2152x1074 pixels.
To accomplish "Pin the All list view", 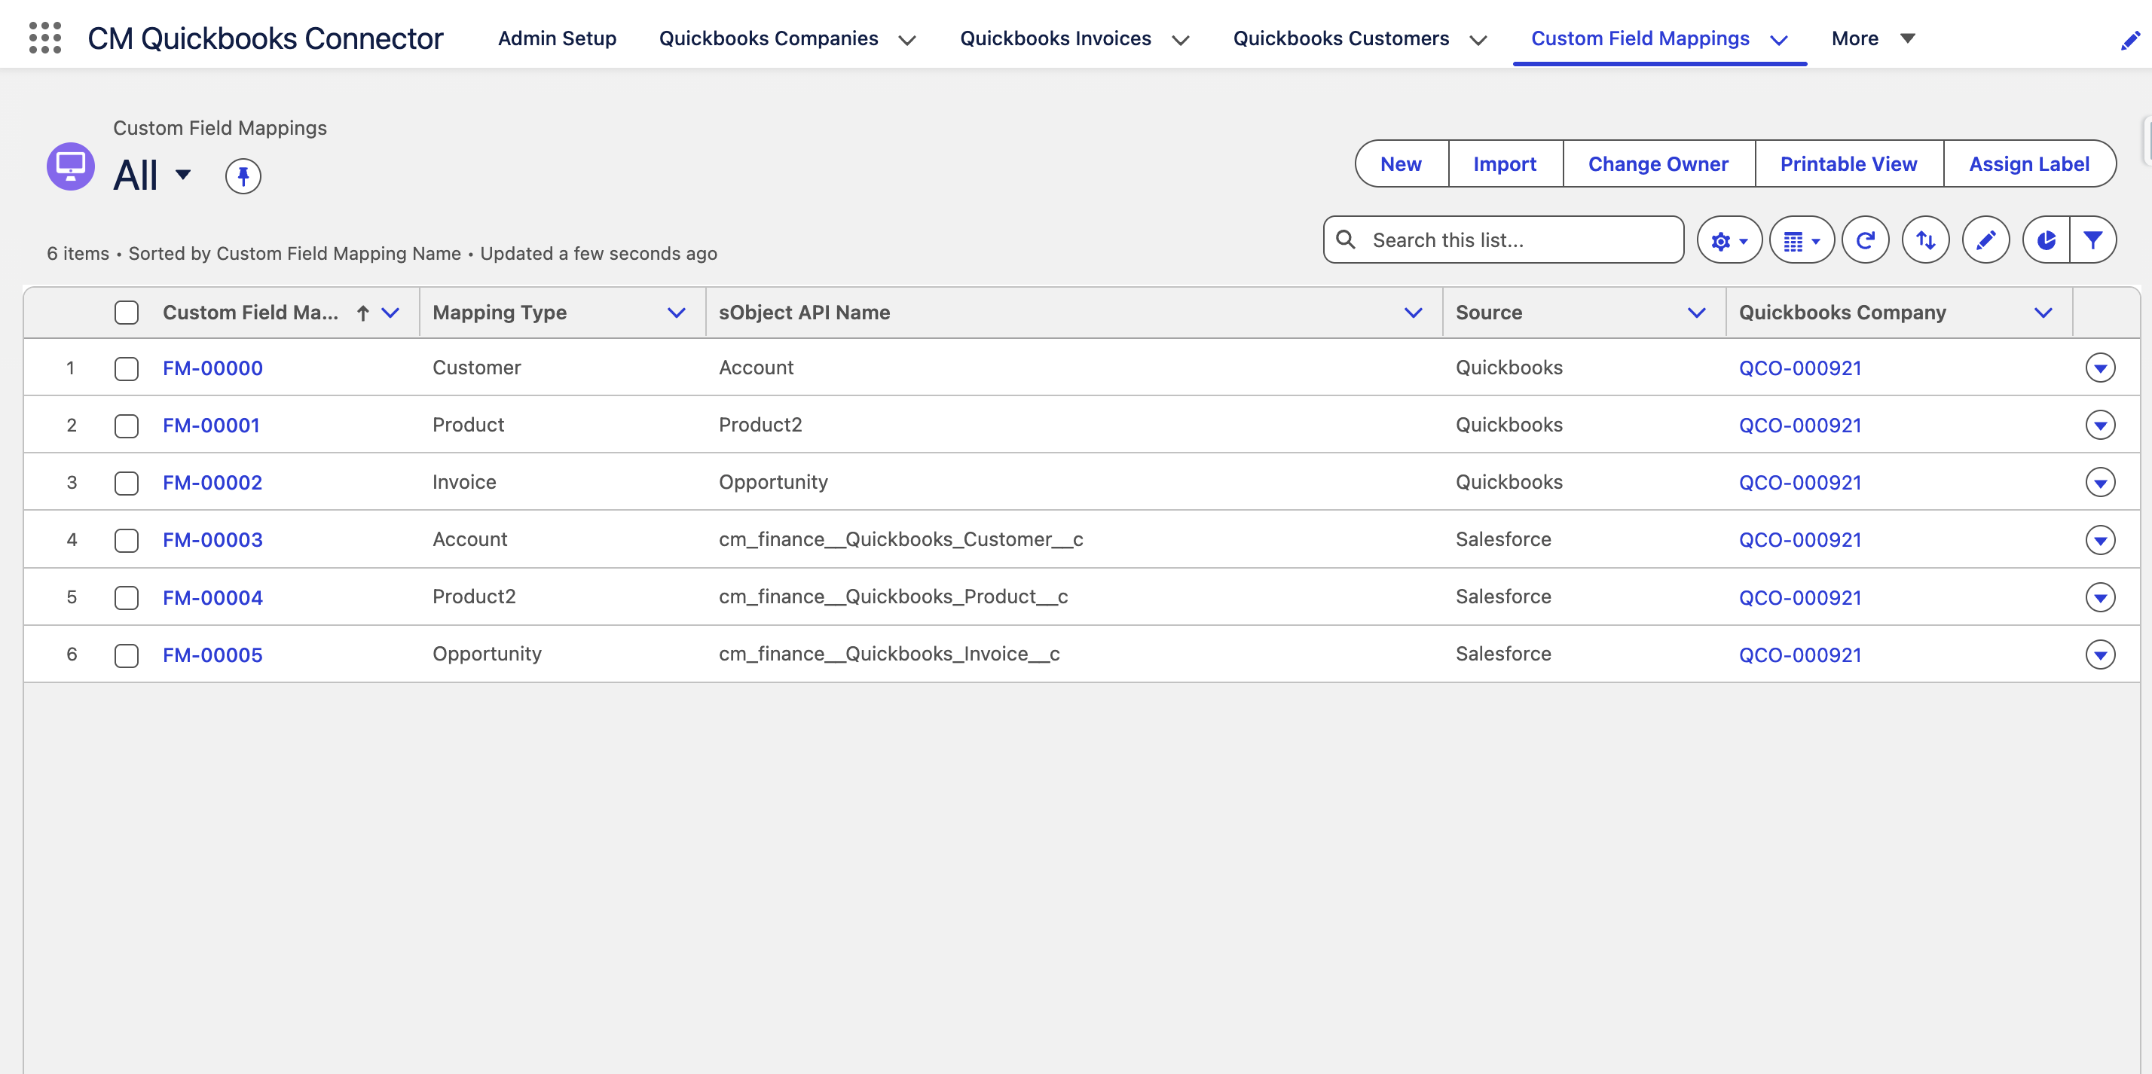I will (243, 176).
